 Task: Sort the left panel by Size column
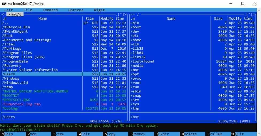click(x=90, y=19)
